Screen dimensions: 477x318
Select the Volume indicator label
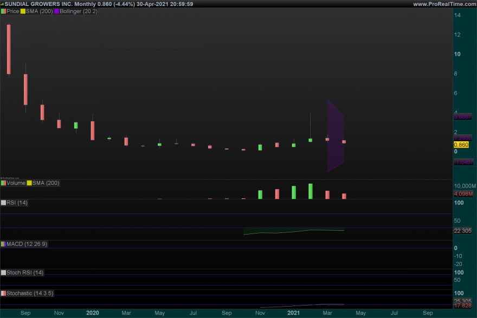(16, 183)
